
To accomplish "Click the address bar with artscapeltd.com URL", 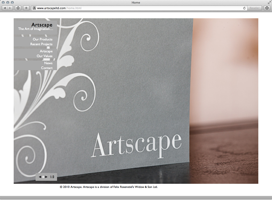I will pyautogui.click(x=139, y=8).
